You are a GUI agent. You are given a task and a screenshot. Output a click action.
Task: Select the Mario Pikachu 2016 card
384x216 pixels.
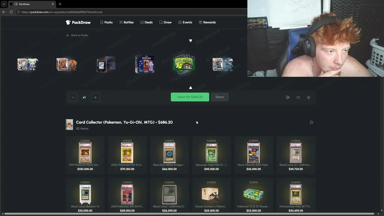coord(253,155)
